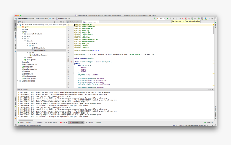The width and height of the screenshot is (231, 145).
Task: Click the scroll from source target icon
Action: pyautogui.click(x=55, y=22)
